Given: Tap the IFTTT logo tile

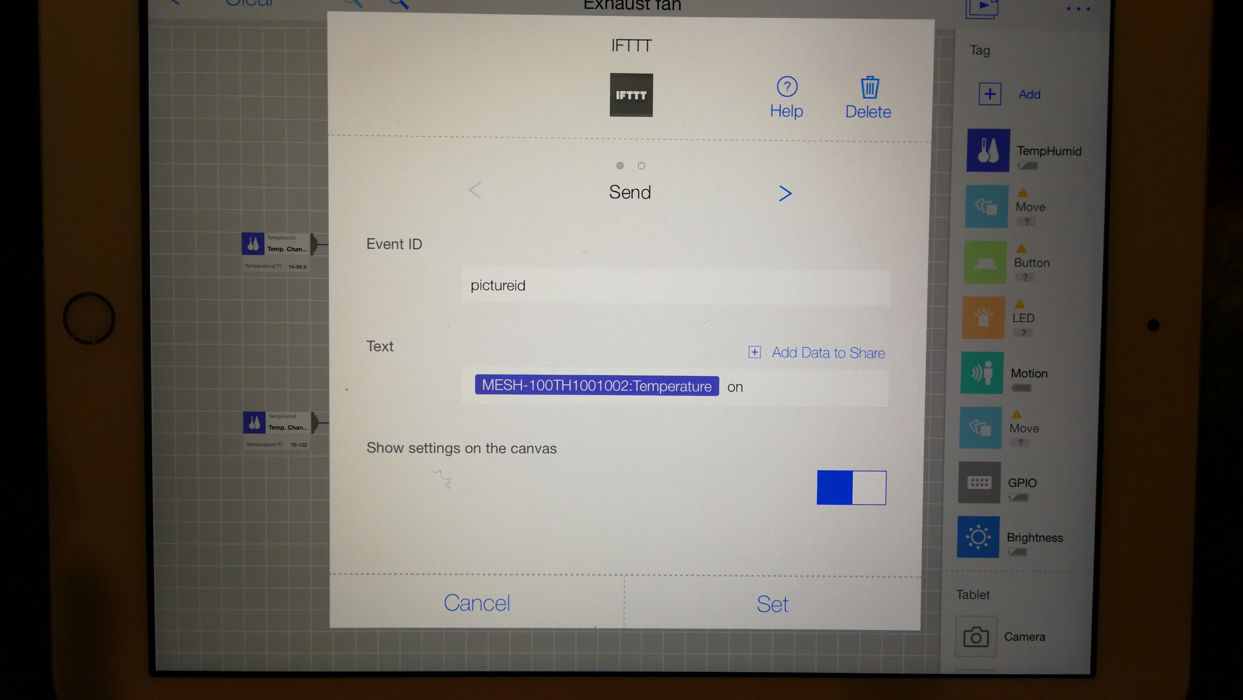Looking at the screenshot, I should pos(631,95).
